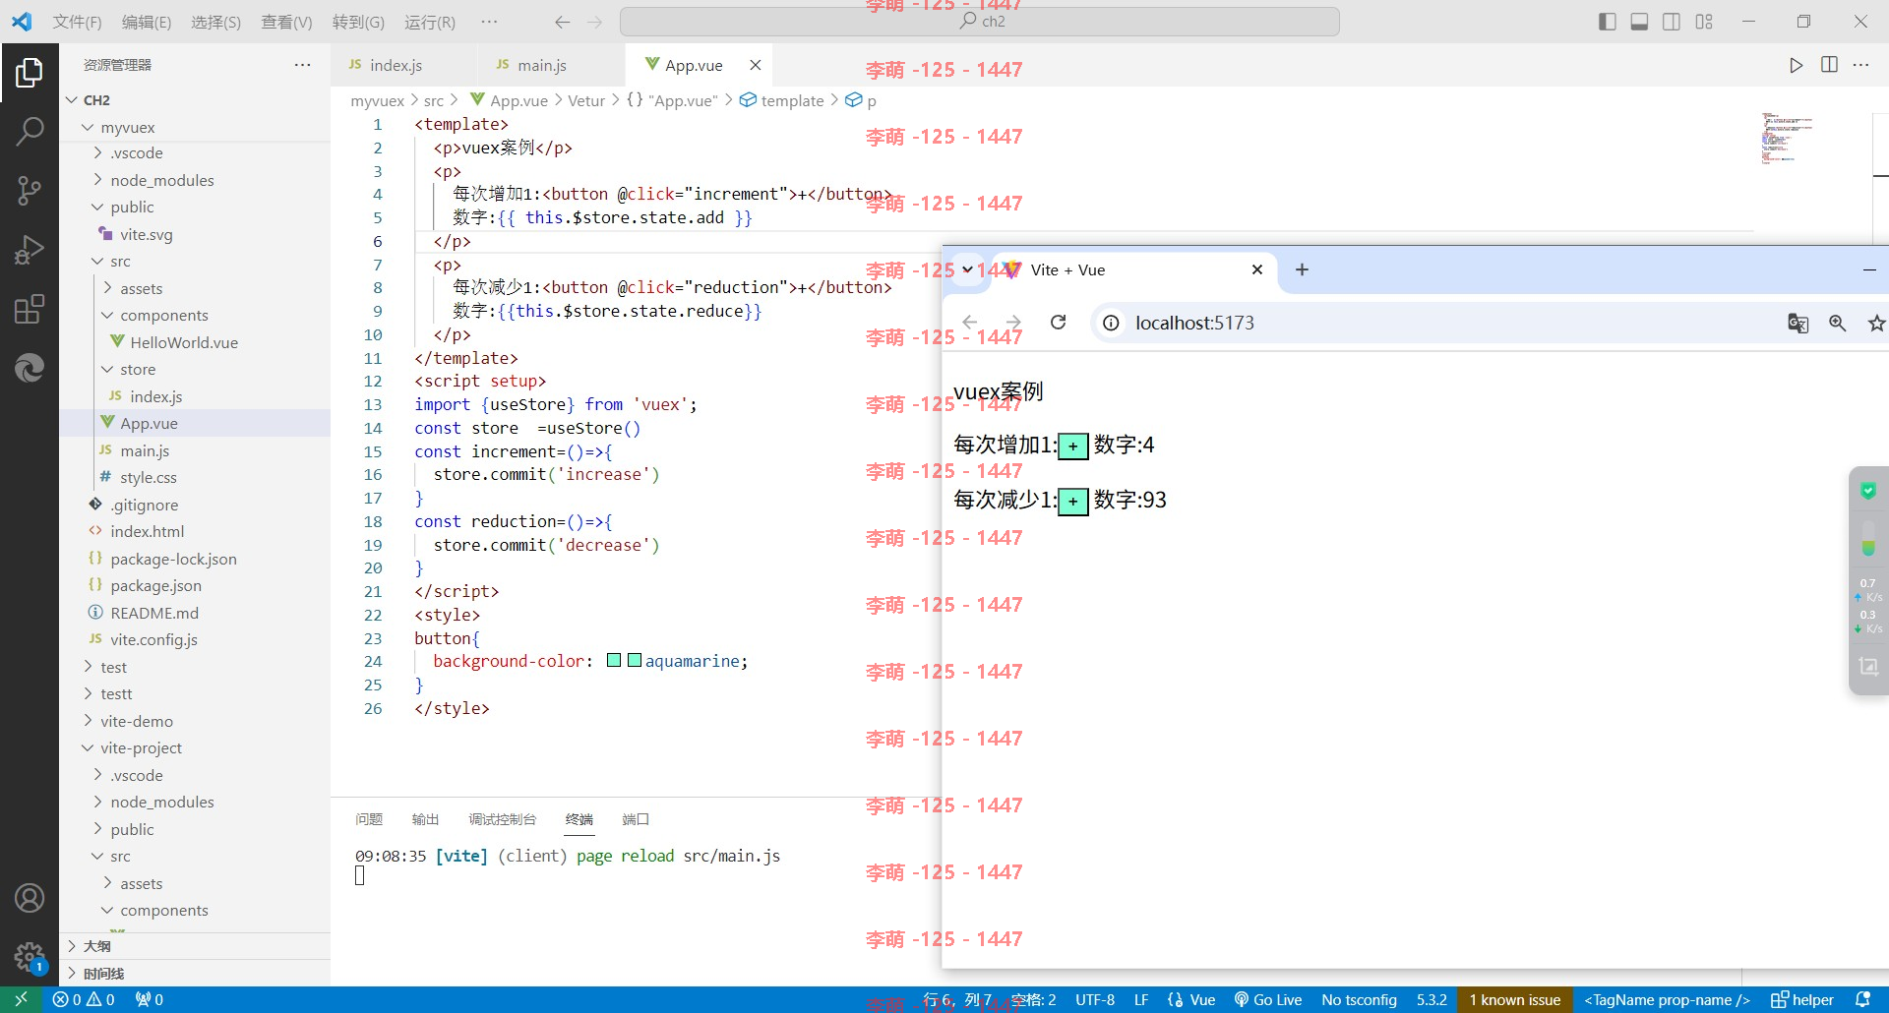
Task: Expand the Timeline (时间线) section
Action: pyautogui.click(x=72, y=974)
